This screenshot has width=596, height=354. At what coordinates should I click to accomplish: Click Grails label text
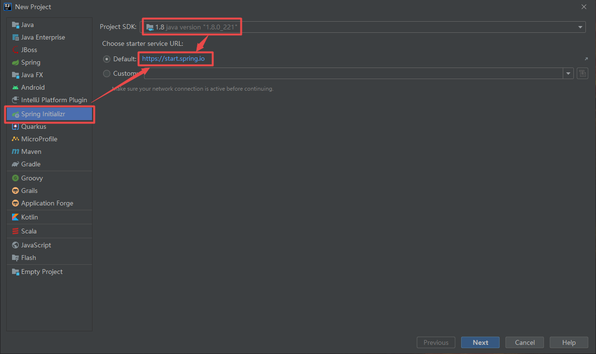29,191
